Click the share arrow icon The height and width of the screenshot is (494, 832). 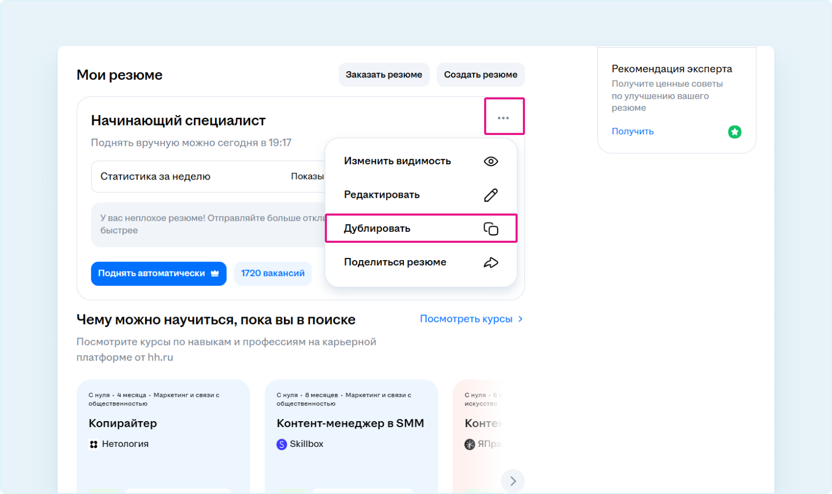pyautogui.click(x=490, y=263)
